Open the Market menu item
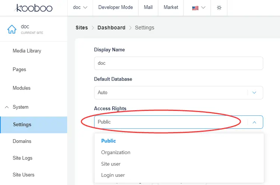This screenshot has height=185, width=280. tap(171, 7)
